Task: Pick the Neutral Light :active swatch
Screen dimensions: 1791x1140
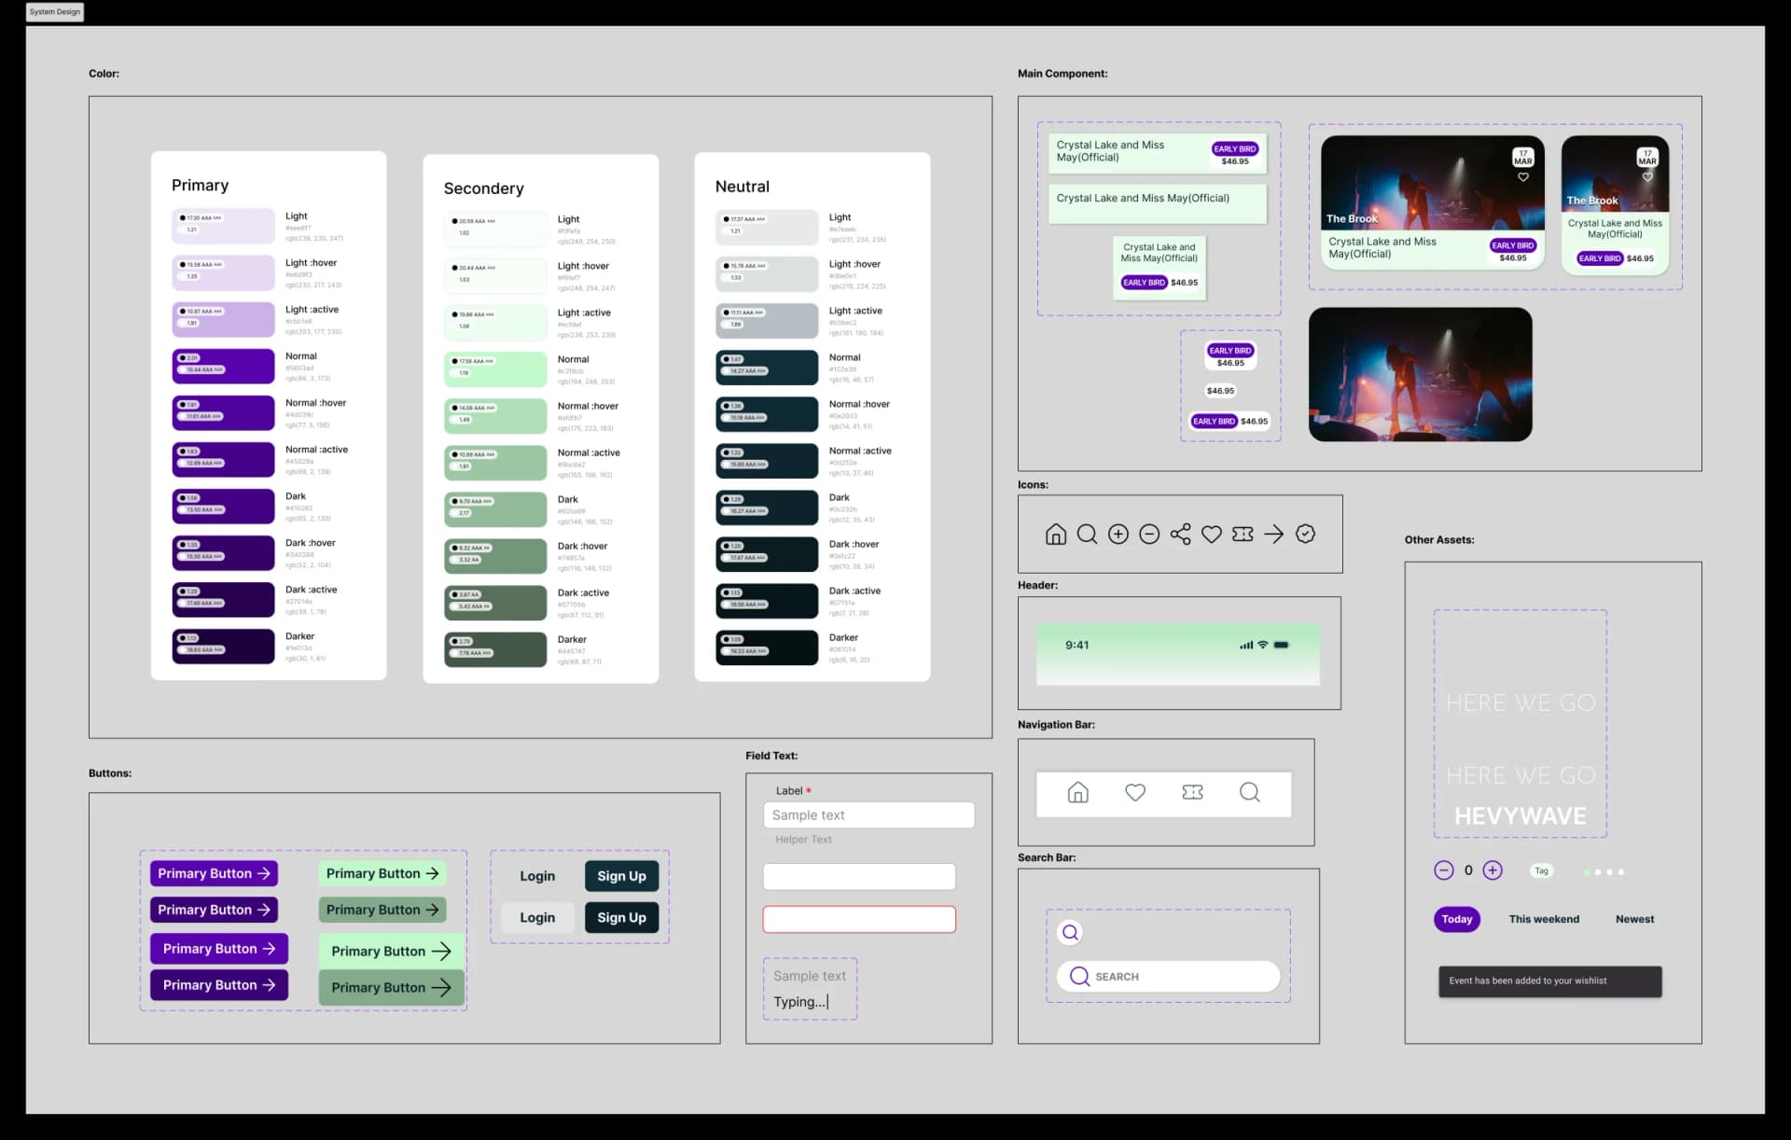Action: click(767, 321)
